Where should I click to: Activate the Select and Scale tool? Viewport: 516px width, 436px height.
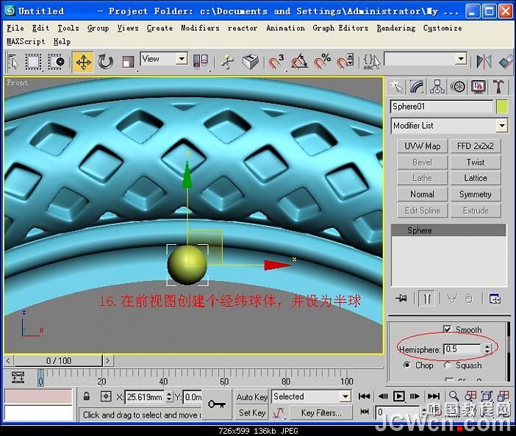coord(128,62)
